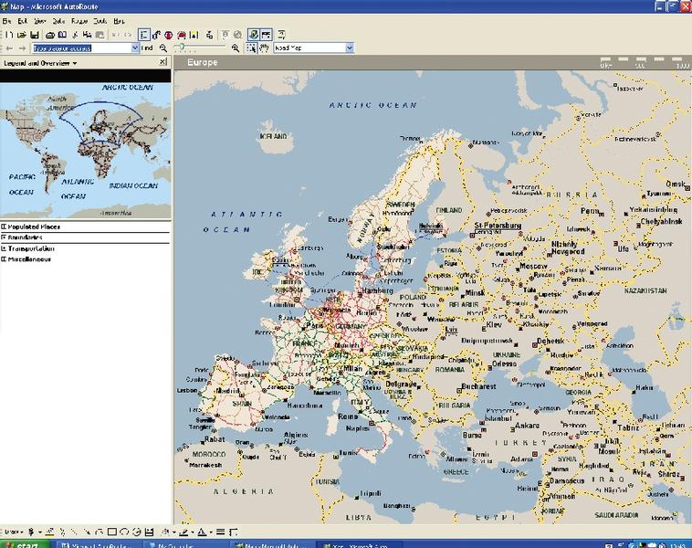This screenshot has width=692, height=548.
Task: Click the Forward navigation arrow
Action: 22,48
